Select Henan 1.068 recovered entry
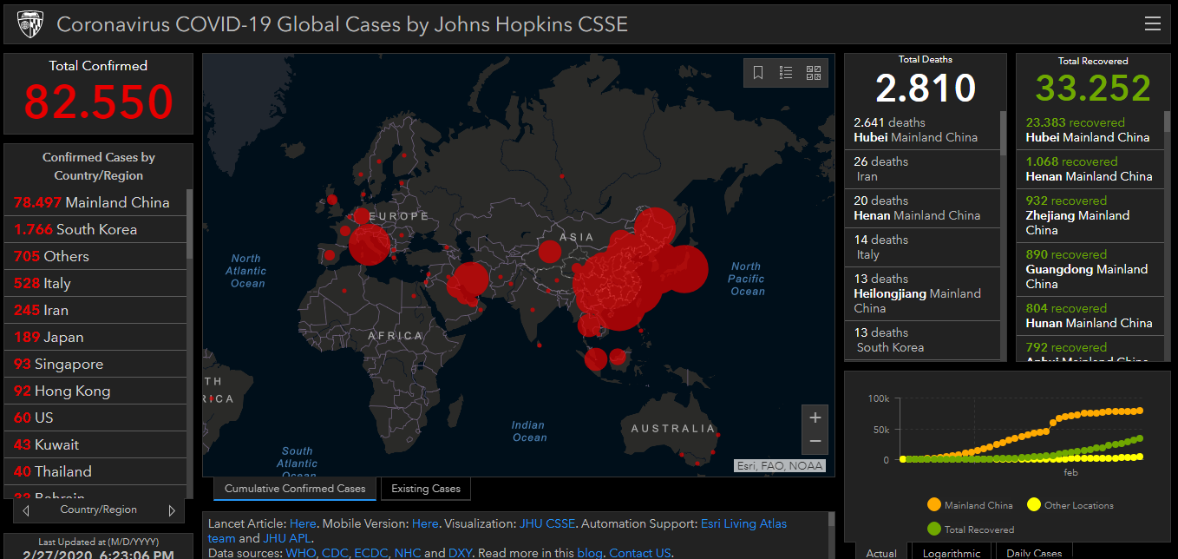The height and width of the screenshot is (559, 1178). (x=1090, y=169)
